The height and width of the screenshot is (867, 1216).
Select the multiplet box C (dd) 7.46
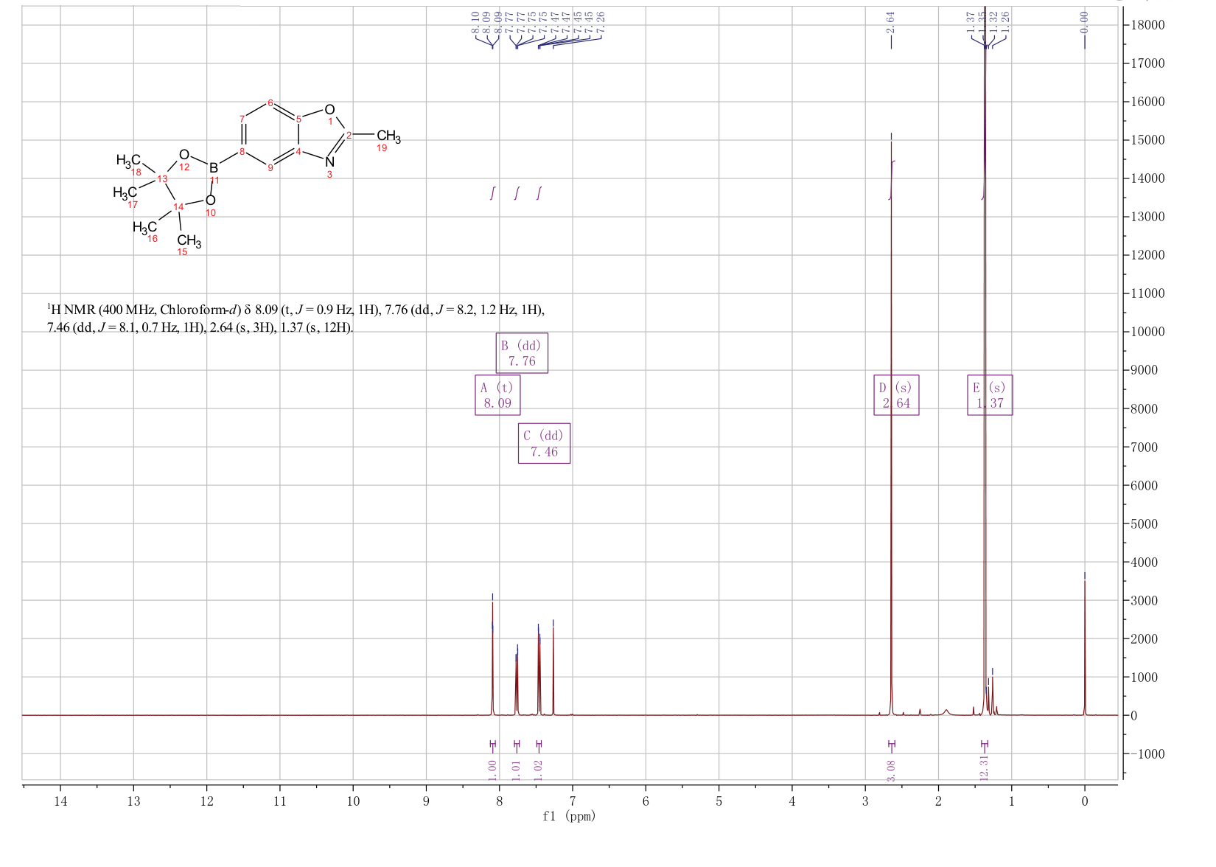point(544,444)
